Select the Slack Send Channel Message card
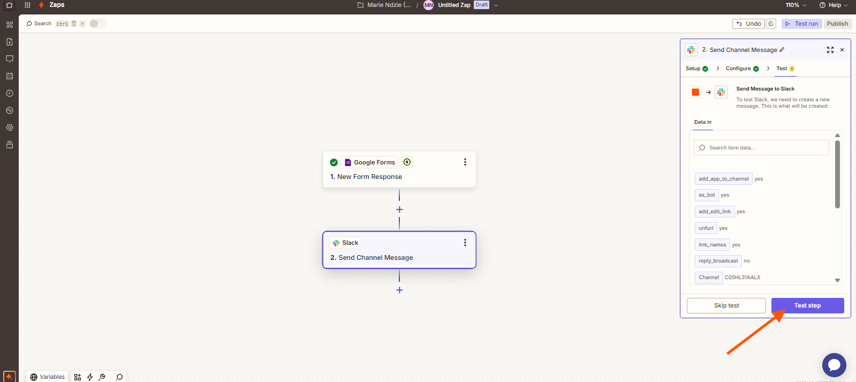 point(399,250)
